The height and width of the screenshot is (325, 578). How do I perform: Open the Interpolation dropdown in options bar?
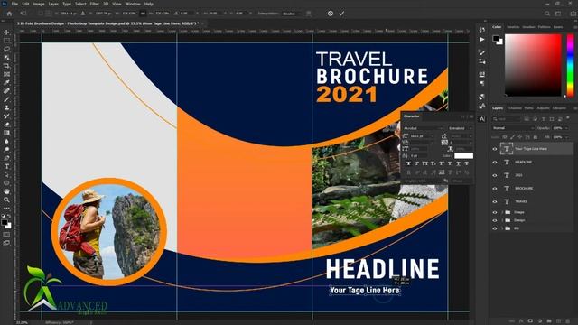(x=292, y=14)
